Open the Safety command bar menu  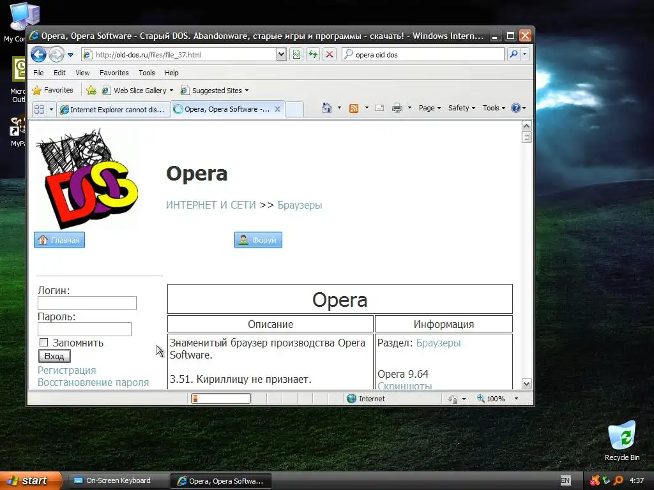coord(461,108)
